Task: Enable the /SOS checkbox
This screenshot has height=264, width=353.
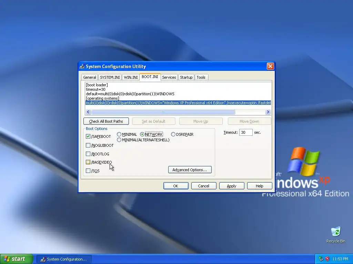Action: tap(88, 170)
